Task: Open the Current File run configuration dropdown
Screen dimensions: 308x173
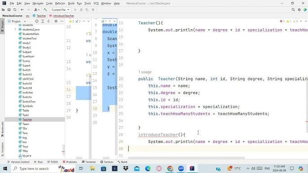Action: point(60,9)
